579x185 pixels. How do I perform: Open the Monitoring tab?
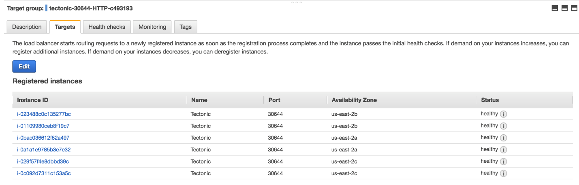152,27
